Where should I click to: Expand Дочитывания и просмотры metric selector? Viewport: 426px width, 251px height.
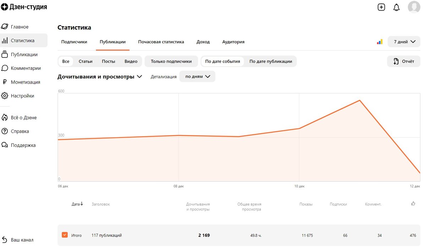click(100, 76)
